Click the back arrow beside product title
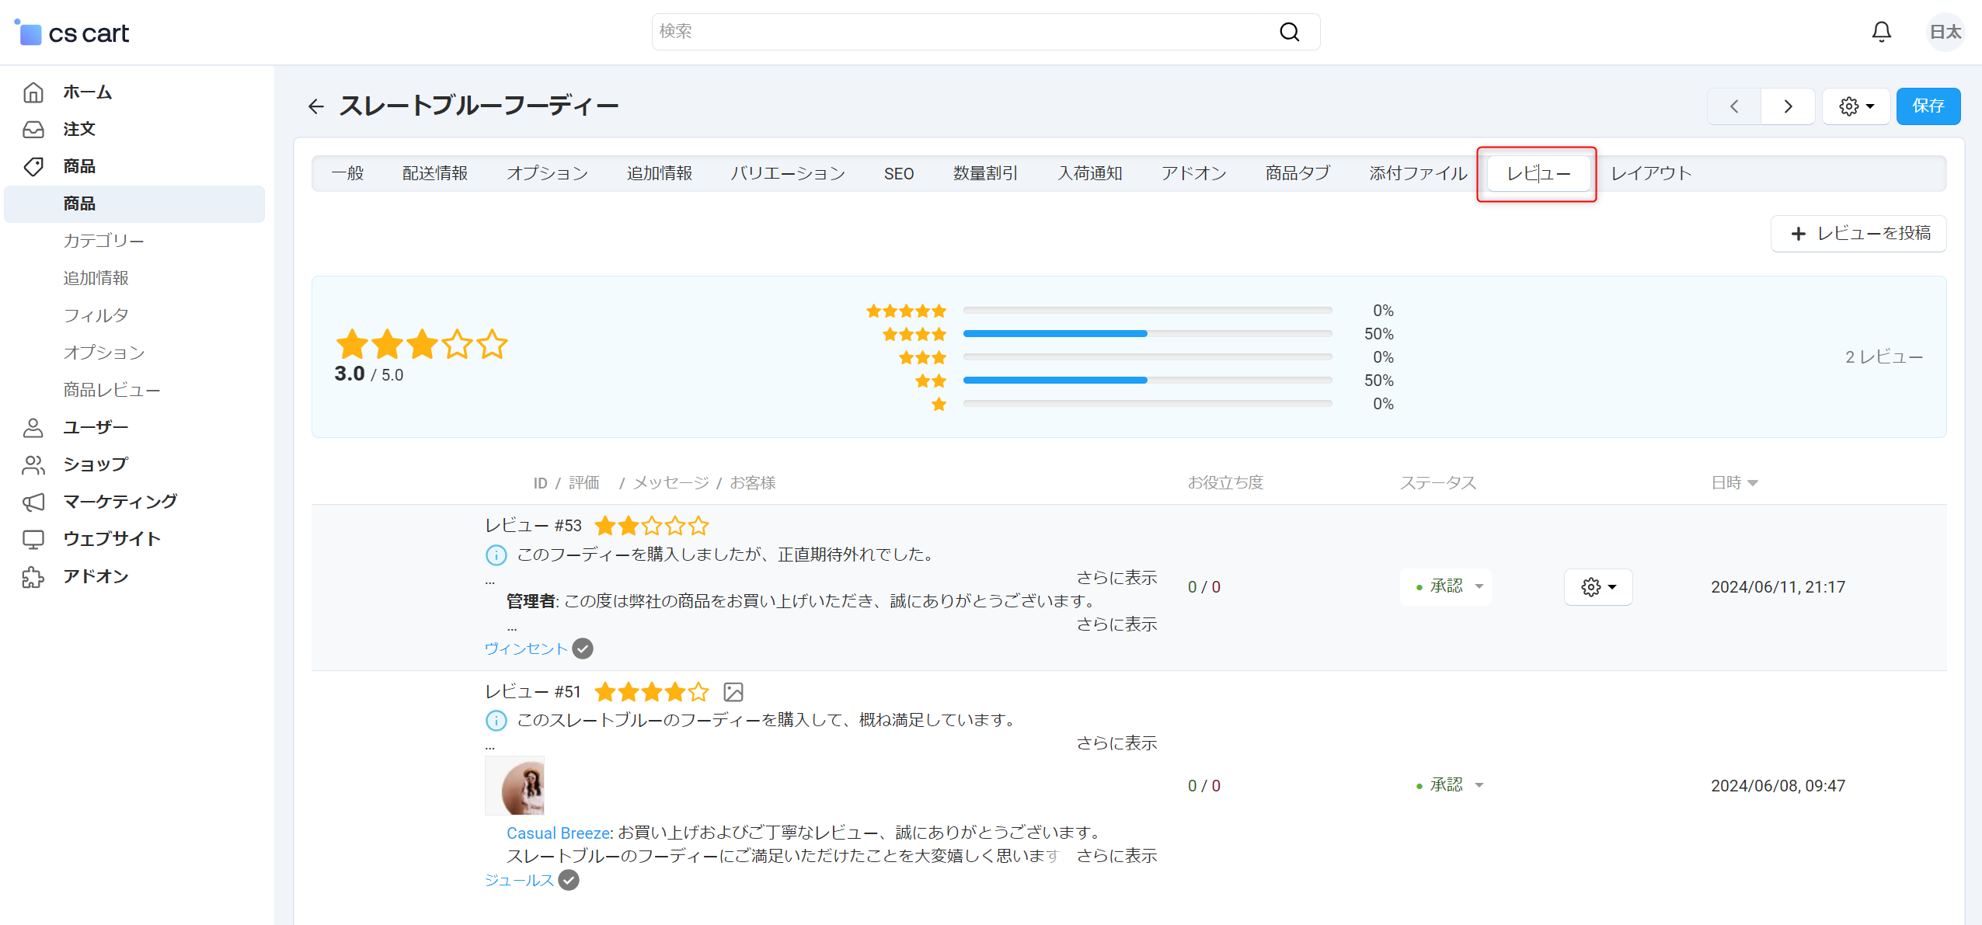 [x=315, y=106]
